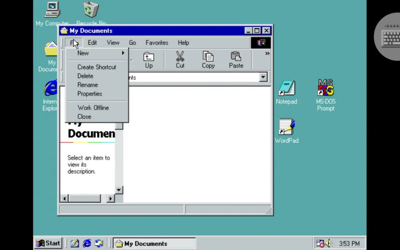Screen dimensions: 400x250
Task: Choose Properties from the File menu
Action: coord(90,94)
